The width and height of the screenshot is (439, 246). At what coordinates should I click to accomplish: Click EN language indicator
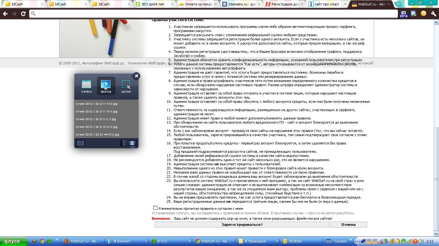tap(329, 241)
